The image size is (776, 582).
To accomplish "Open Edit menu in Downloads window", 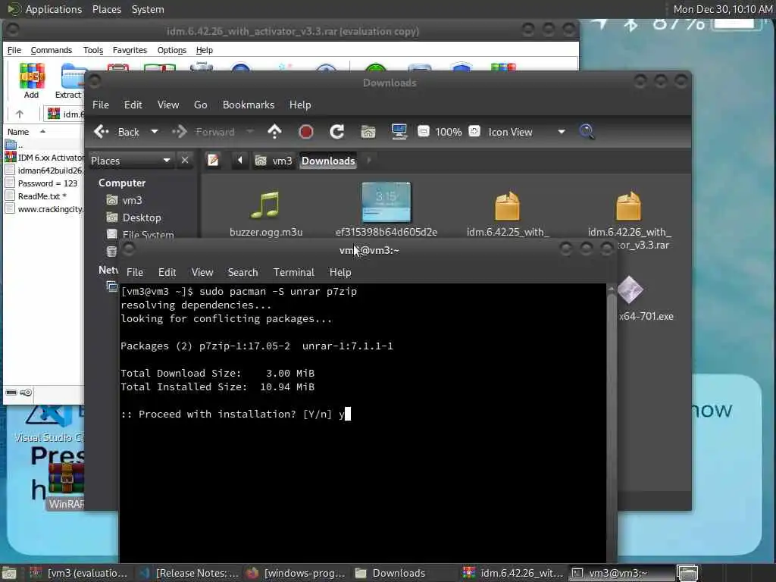I will [133, 105].
